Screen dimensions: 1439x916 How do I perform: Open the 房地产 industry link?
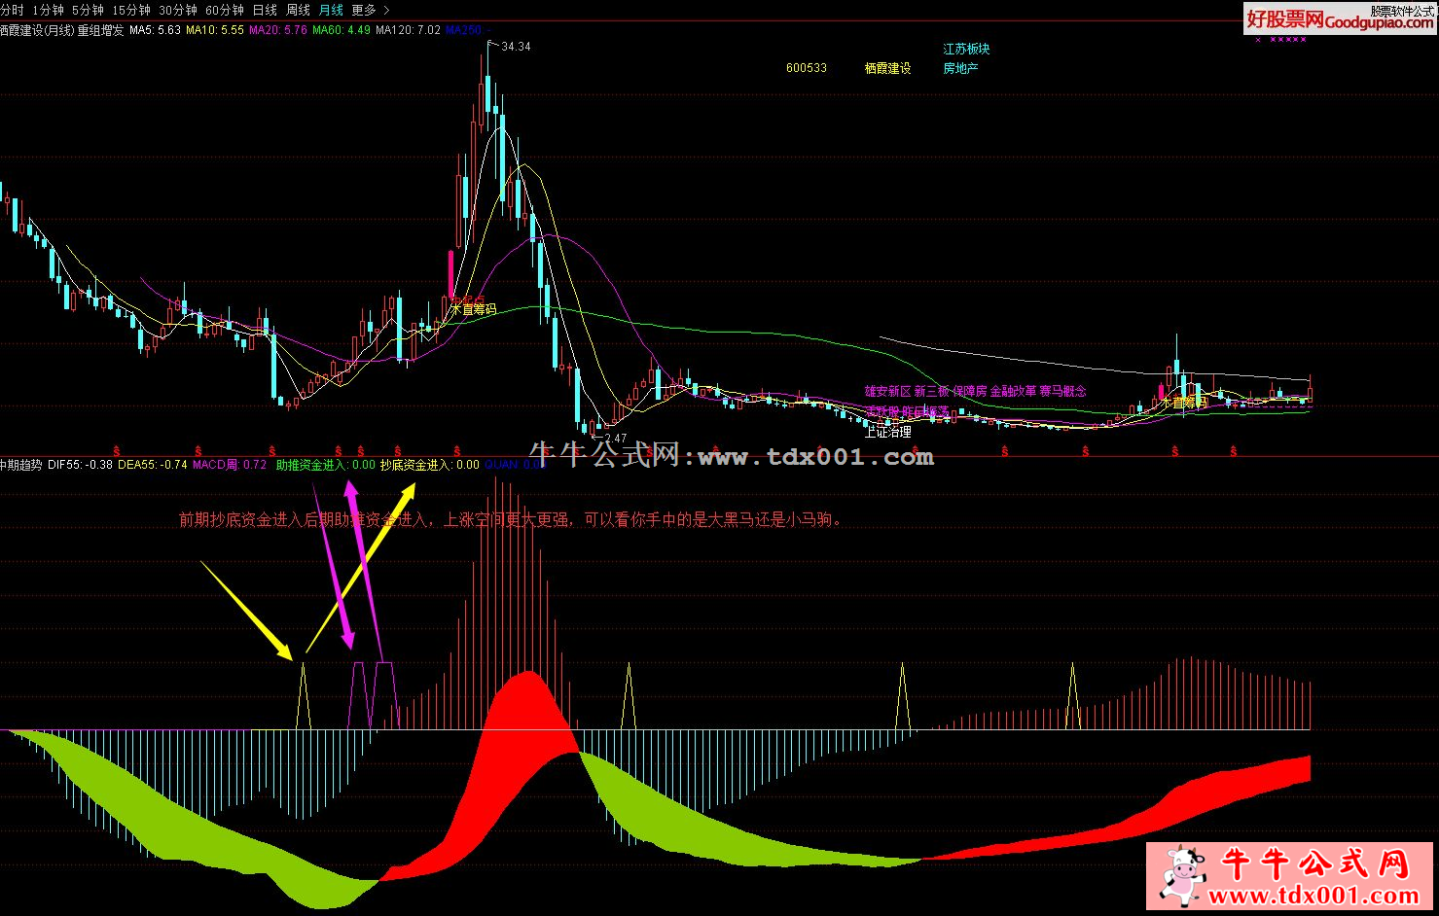click(960, 68)
